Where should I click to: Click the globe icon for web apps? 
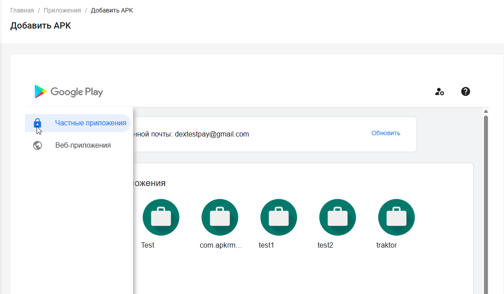click(37, 145)
